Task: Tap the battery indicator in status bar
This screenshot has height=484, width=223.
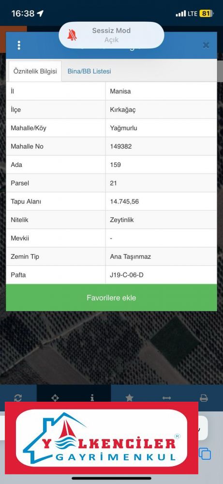Action: click(206, 14)
